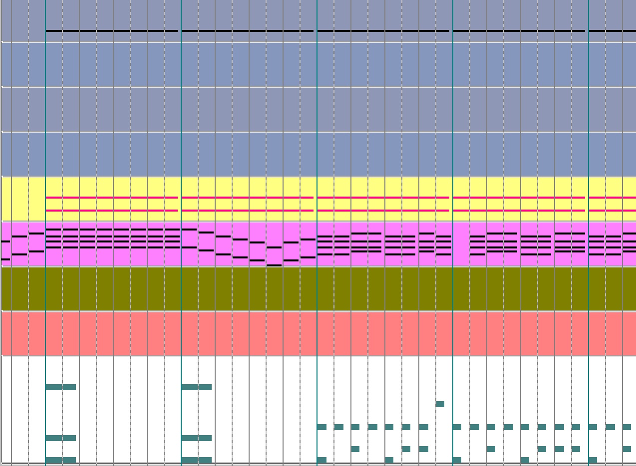Screen dimensions: 636x466
Task: Select the isolated teal note in drum track
Action: (x=440, y=404)
